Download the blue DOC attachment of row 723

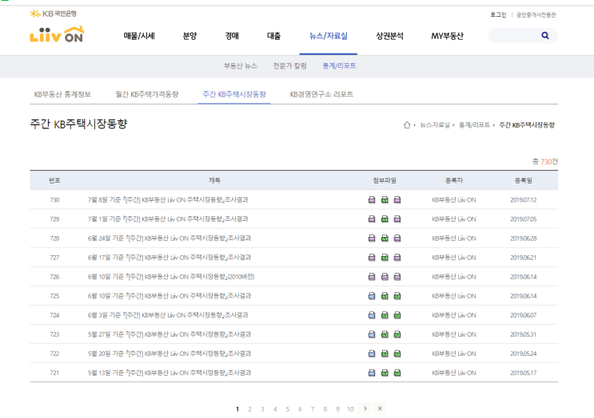pyautogui.click(x=372, y=334)
